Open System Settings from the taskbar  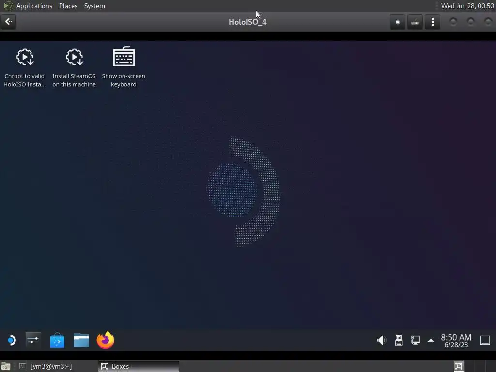point(33,341)
